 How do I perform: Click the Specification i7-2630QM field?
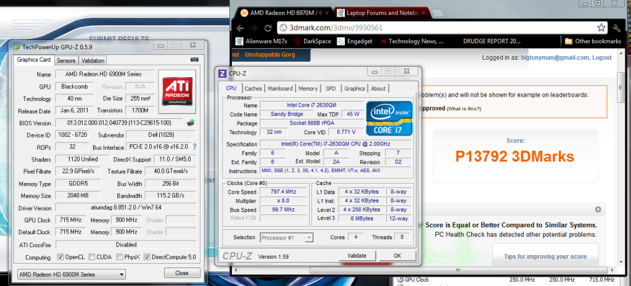coord(336,144)
